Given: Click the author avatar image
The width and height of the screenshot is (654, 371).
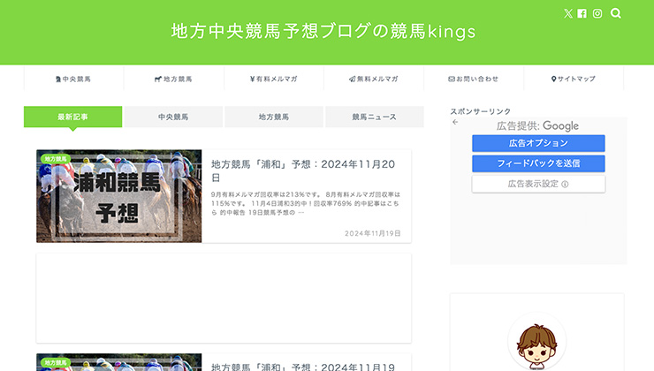Looking at the screenshot, I should 536,342.
